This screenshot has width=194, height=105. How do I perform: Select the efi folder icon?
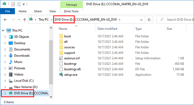61,42
